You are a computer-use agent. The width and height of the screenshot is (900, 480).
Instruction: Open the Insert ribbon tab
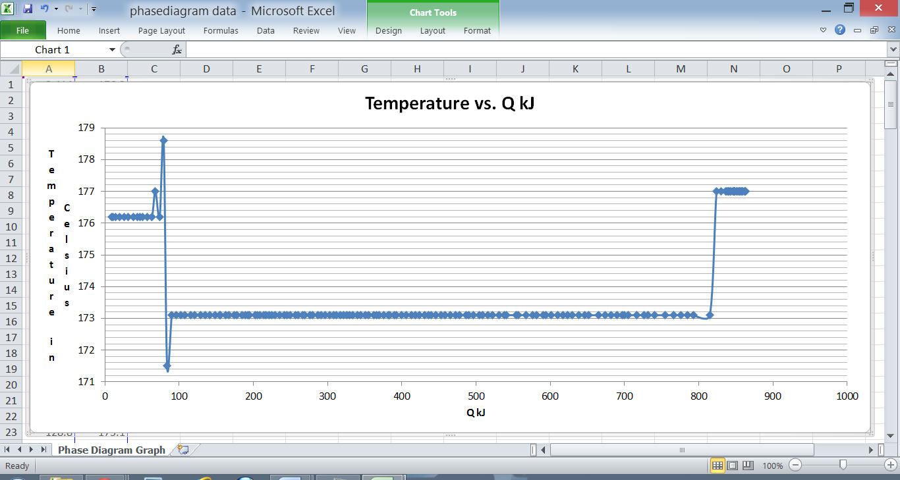click(109, 30)
